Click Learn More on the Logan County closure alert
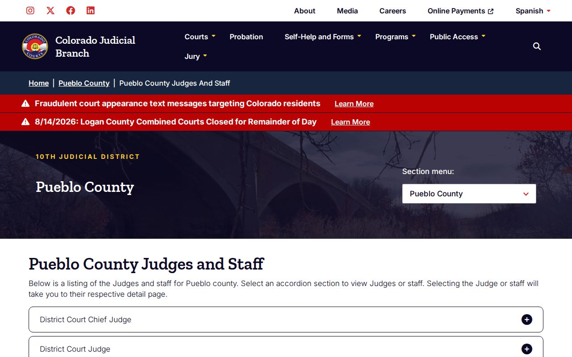572x357 pixels. click(350, 122)
